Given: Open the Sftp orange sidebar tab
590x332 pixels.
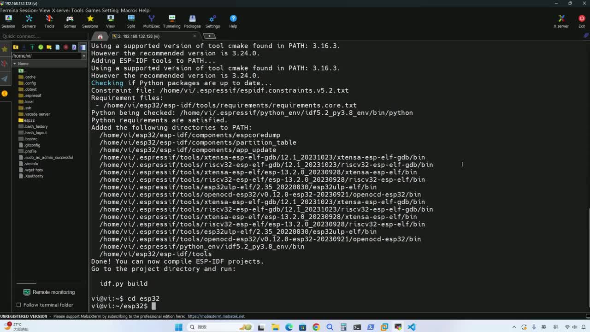Looking at the screenshot, I should tap(5, 94).
